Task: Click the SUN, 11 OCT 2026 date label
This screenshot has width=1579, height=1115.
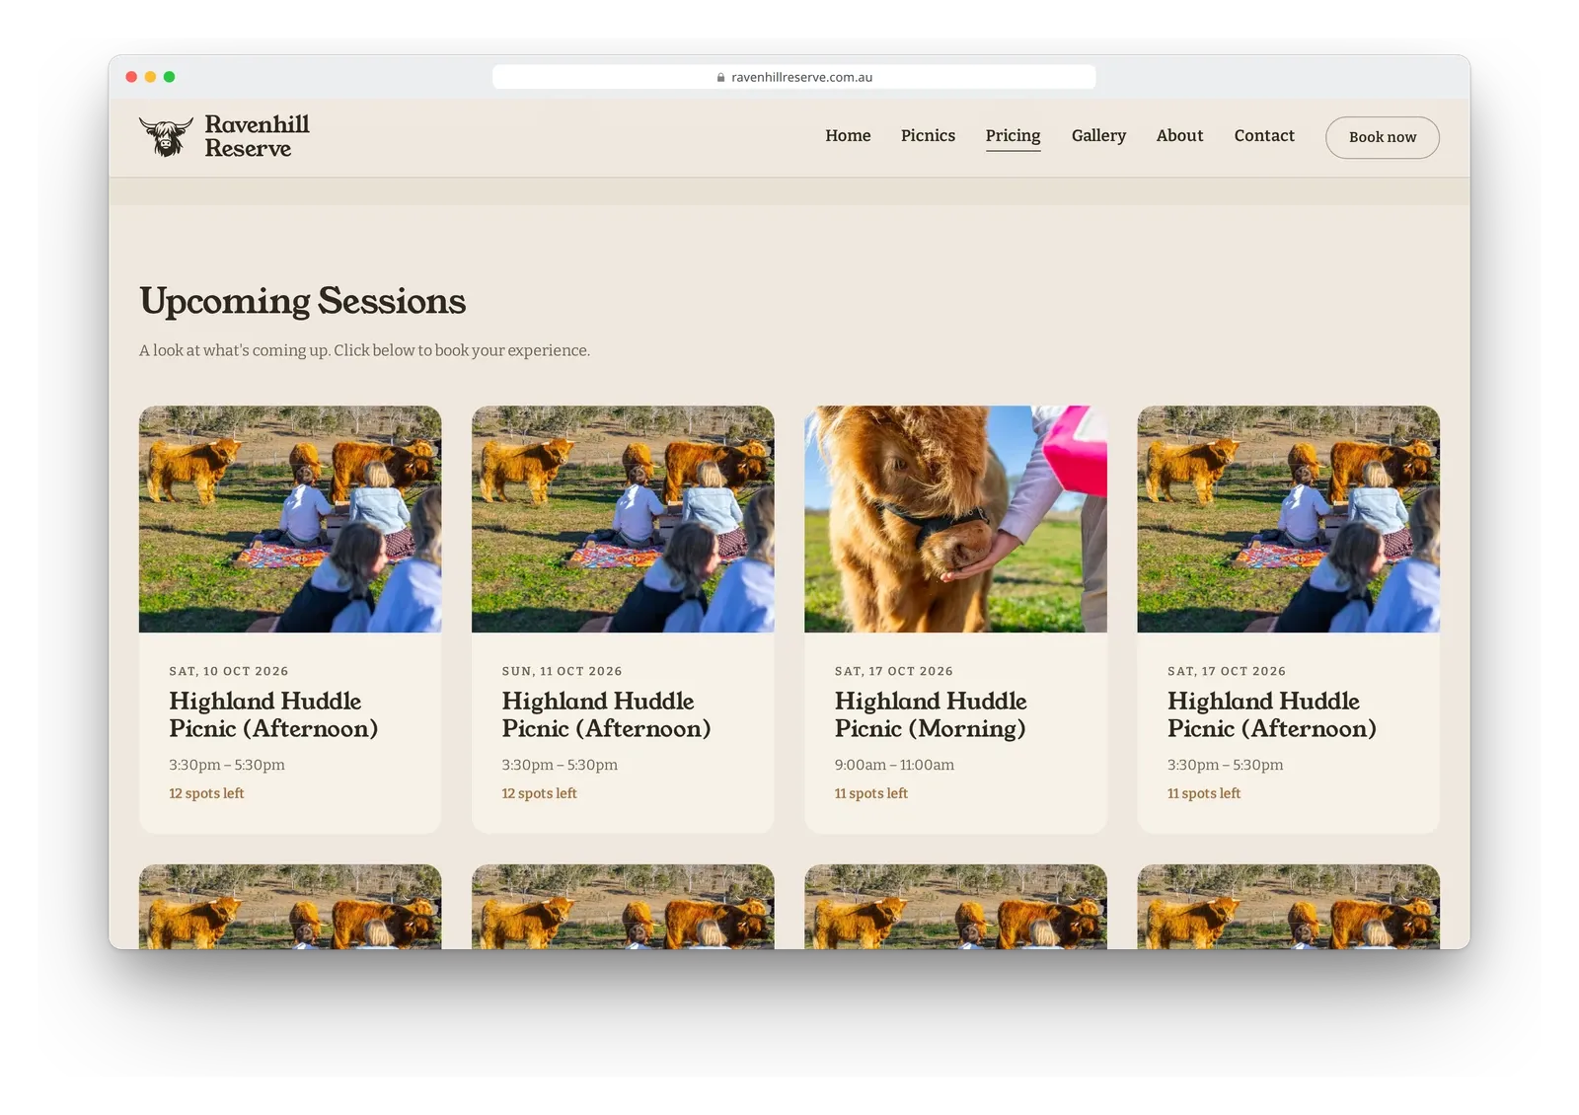Action: click(x=562, y=671)
